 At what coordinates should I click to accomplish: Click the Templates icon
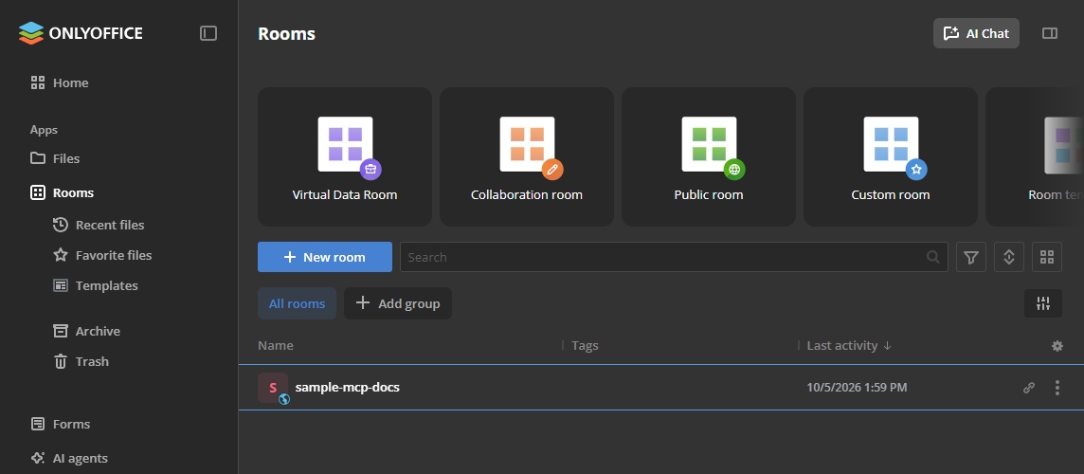click(61, 285)
